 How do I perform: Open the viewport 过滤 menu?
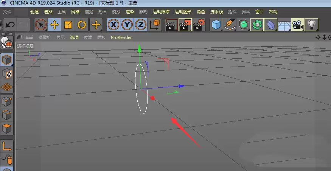88,37
